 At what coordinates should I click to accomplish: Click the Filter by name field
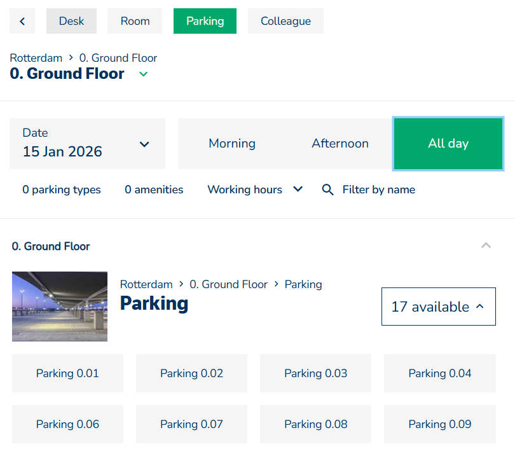pyautogui.click(x=379, y=190)
